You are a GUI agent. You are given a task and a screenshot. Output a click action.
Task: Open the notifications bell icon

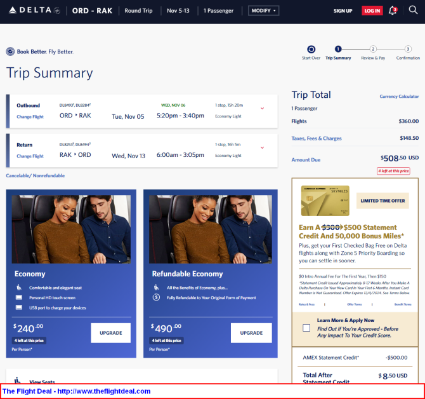tap(393, 11)
